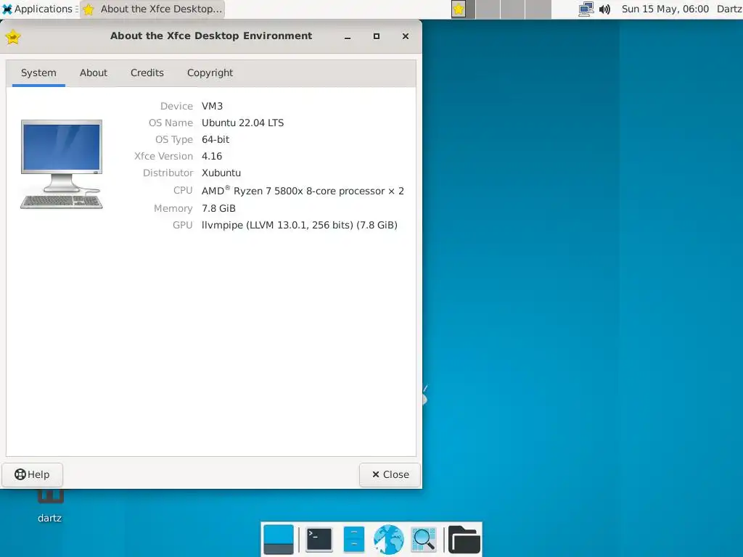This screenshot has height=557, width=743.
Task: Click the Close button at bottom right
Action: tap(390, 474)
